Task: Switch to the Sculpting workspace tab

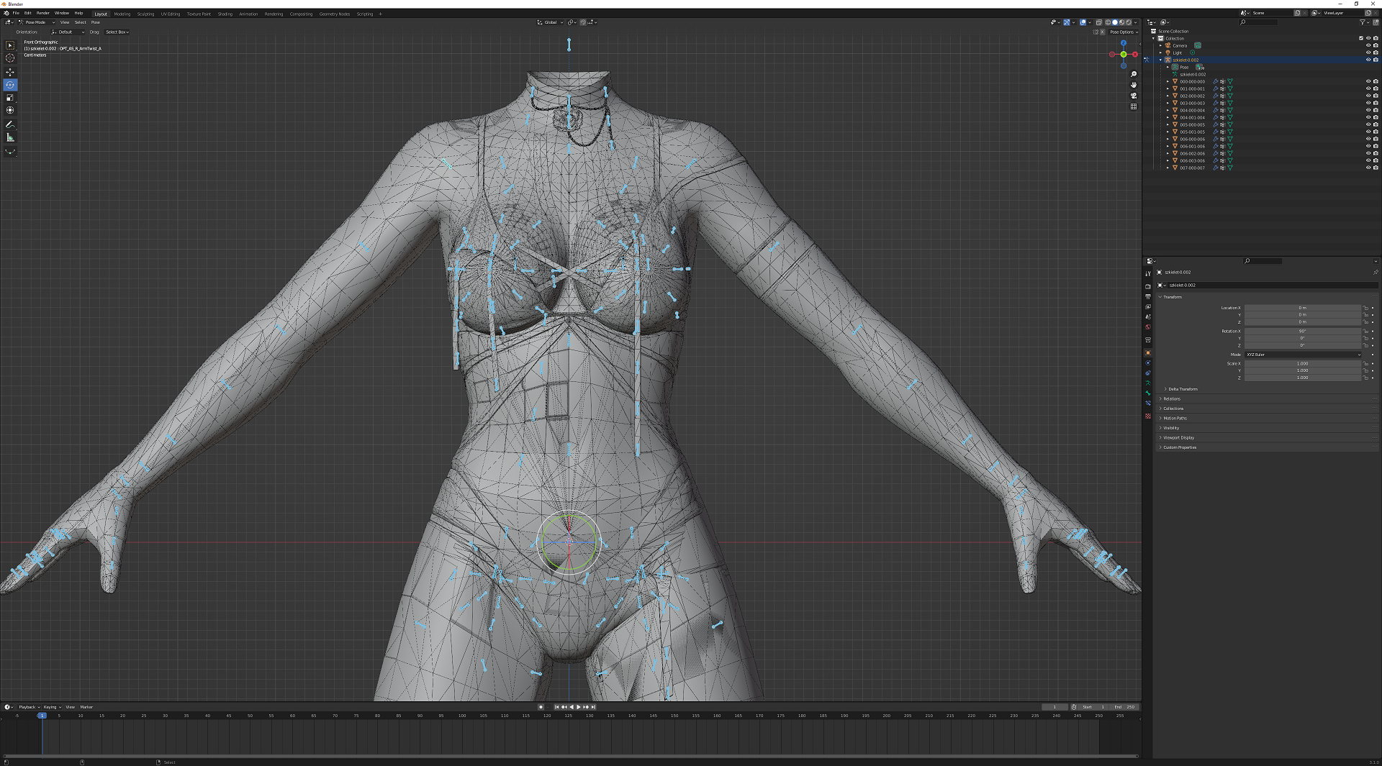Action: pyautogui.click(x=145, y=14)
